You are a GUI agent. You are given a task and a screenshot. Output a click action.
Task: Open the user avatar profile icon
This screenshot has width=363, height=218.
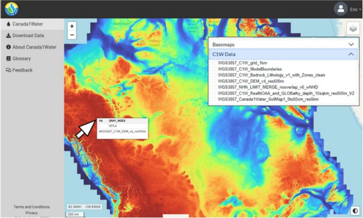coord(340,9)
